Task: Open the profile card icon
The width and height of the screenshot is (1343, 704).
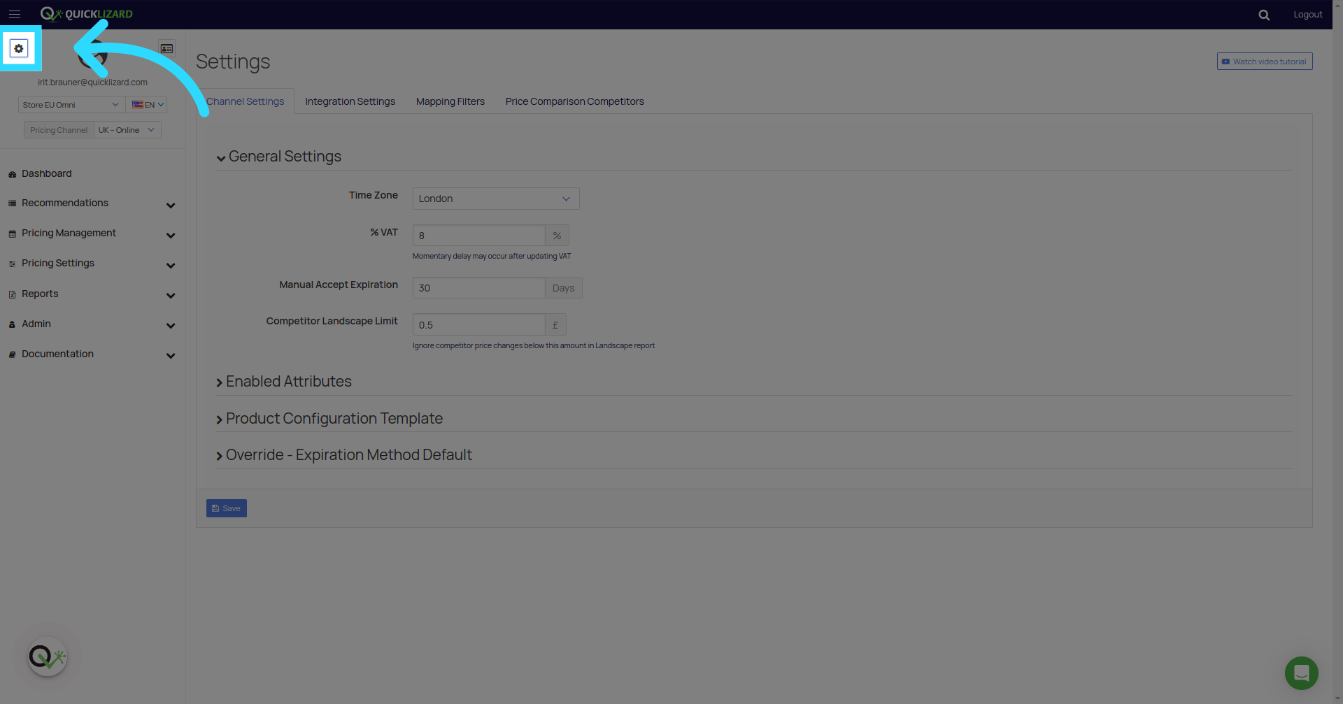Action: click(167, 49)
